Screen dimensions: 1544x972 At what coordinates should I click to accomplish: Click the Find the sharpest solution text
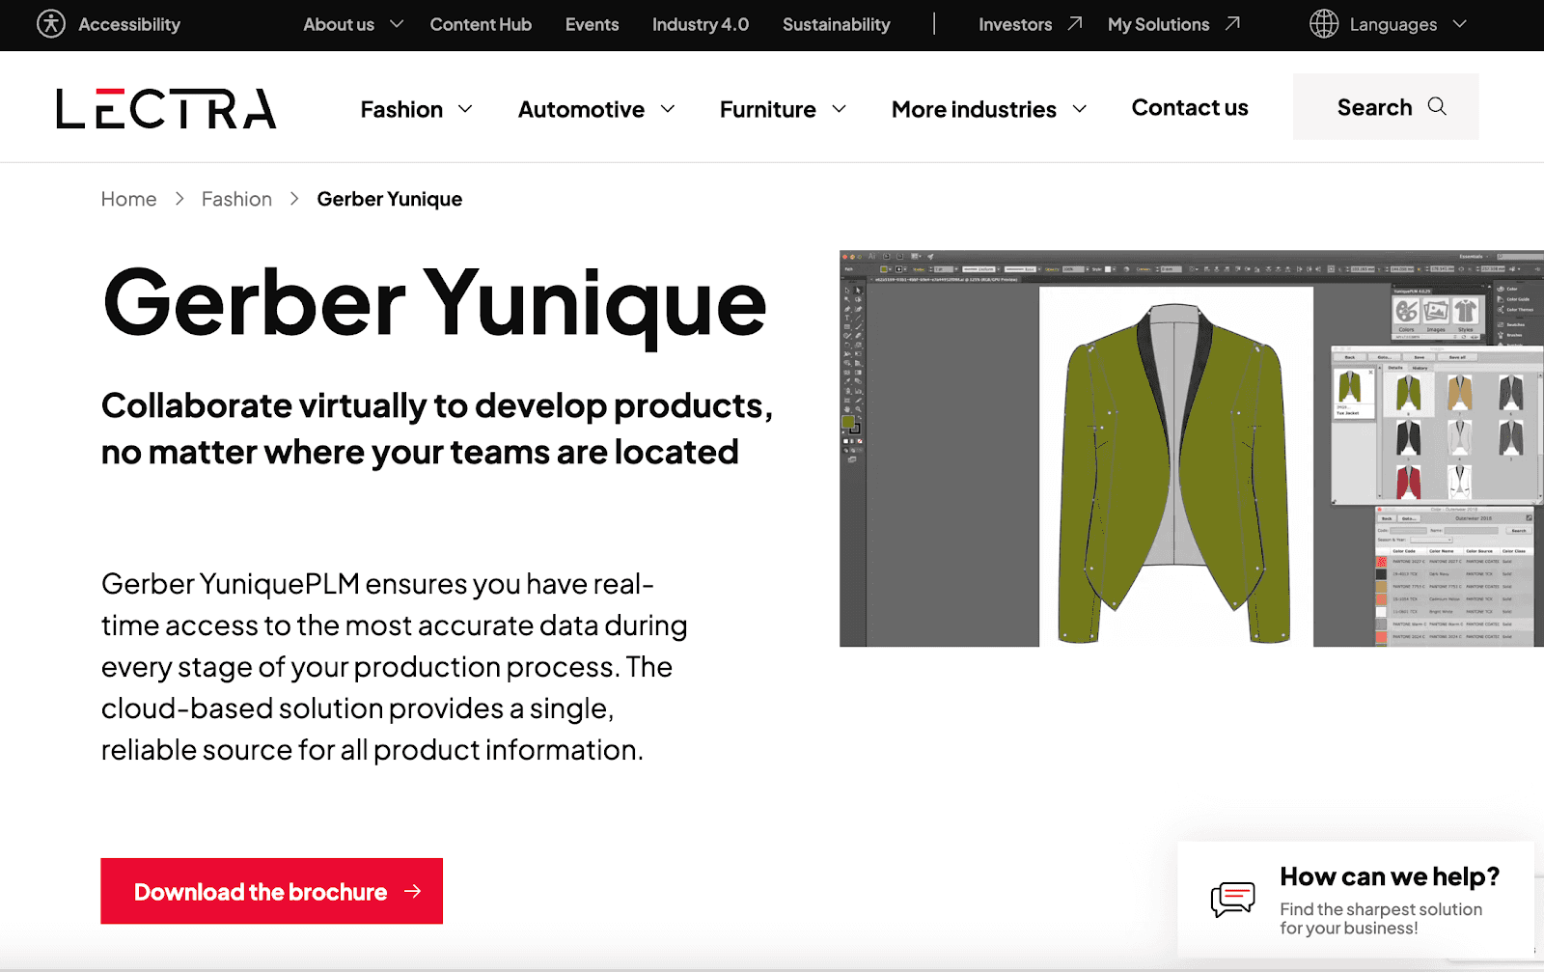[x=1381, y=919]
